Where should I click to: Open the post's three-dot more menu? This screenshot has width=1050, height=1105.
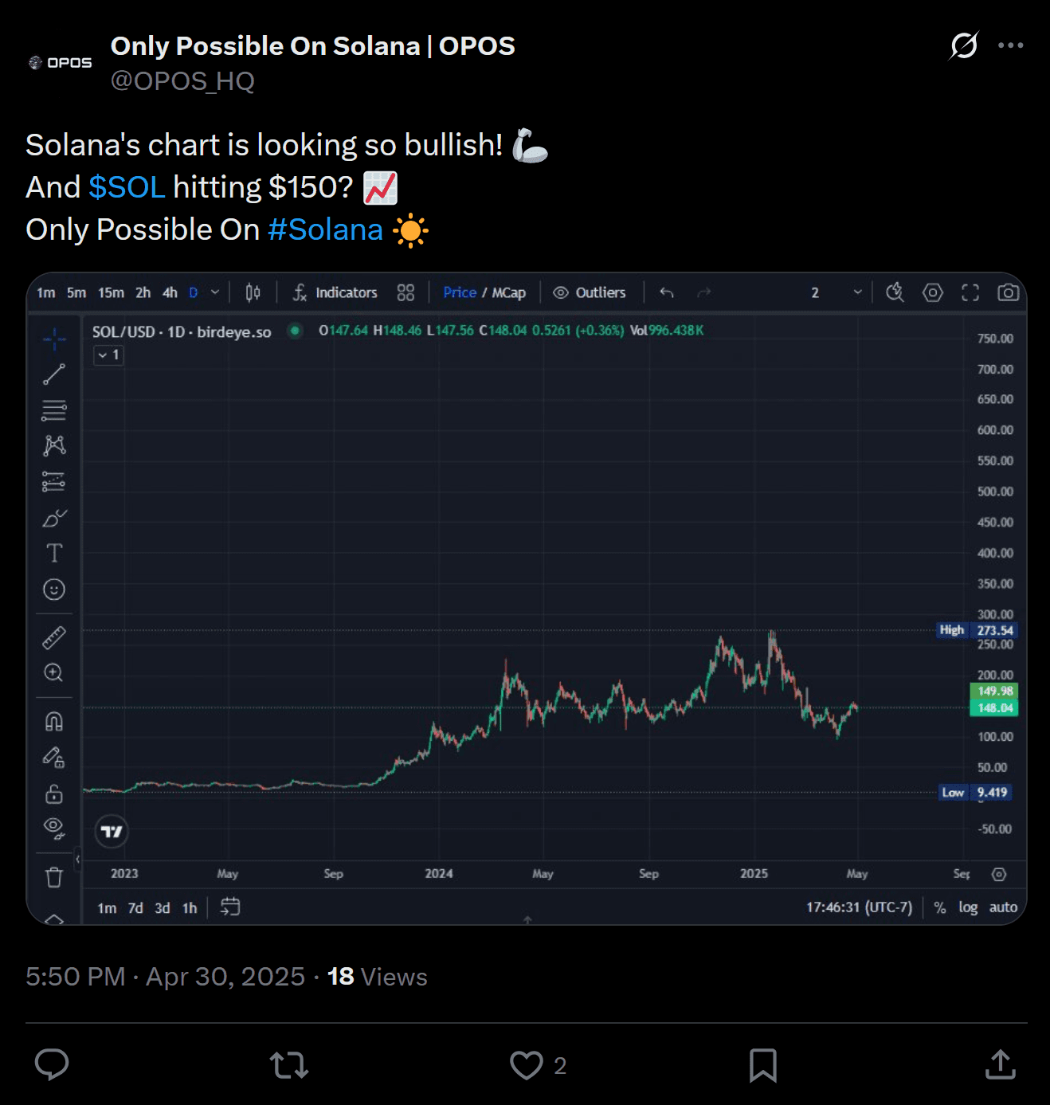click(x=1010, y=45)
